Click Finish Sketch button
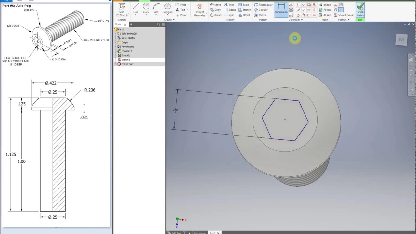The image size is (416, 234). tap(360, 10)
